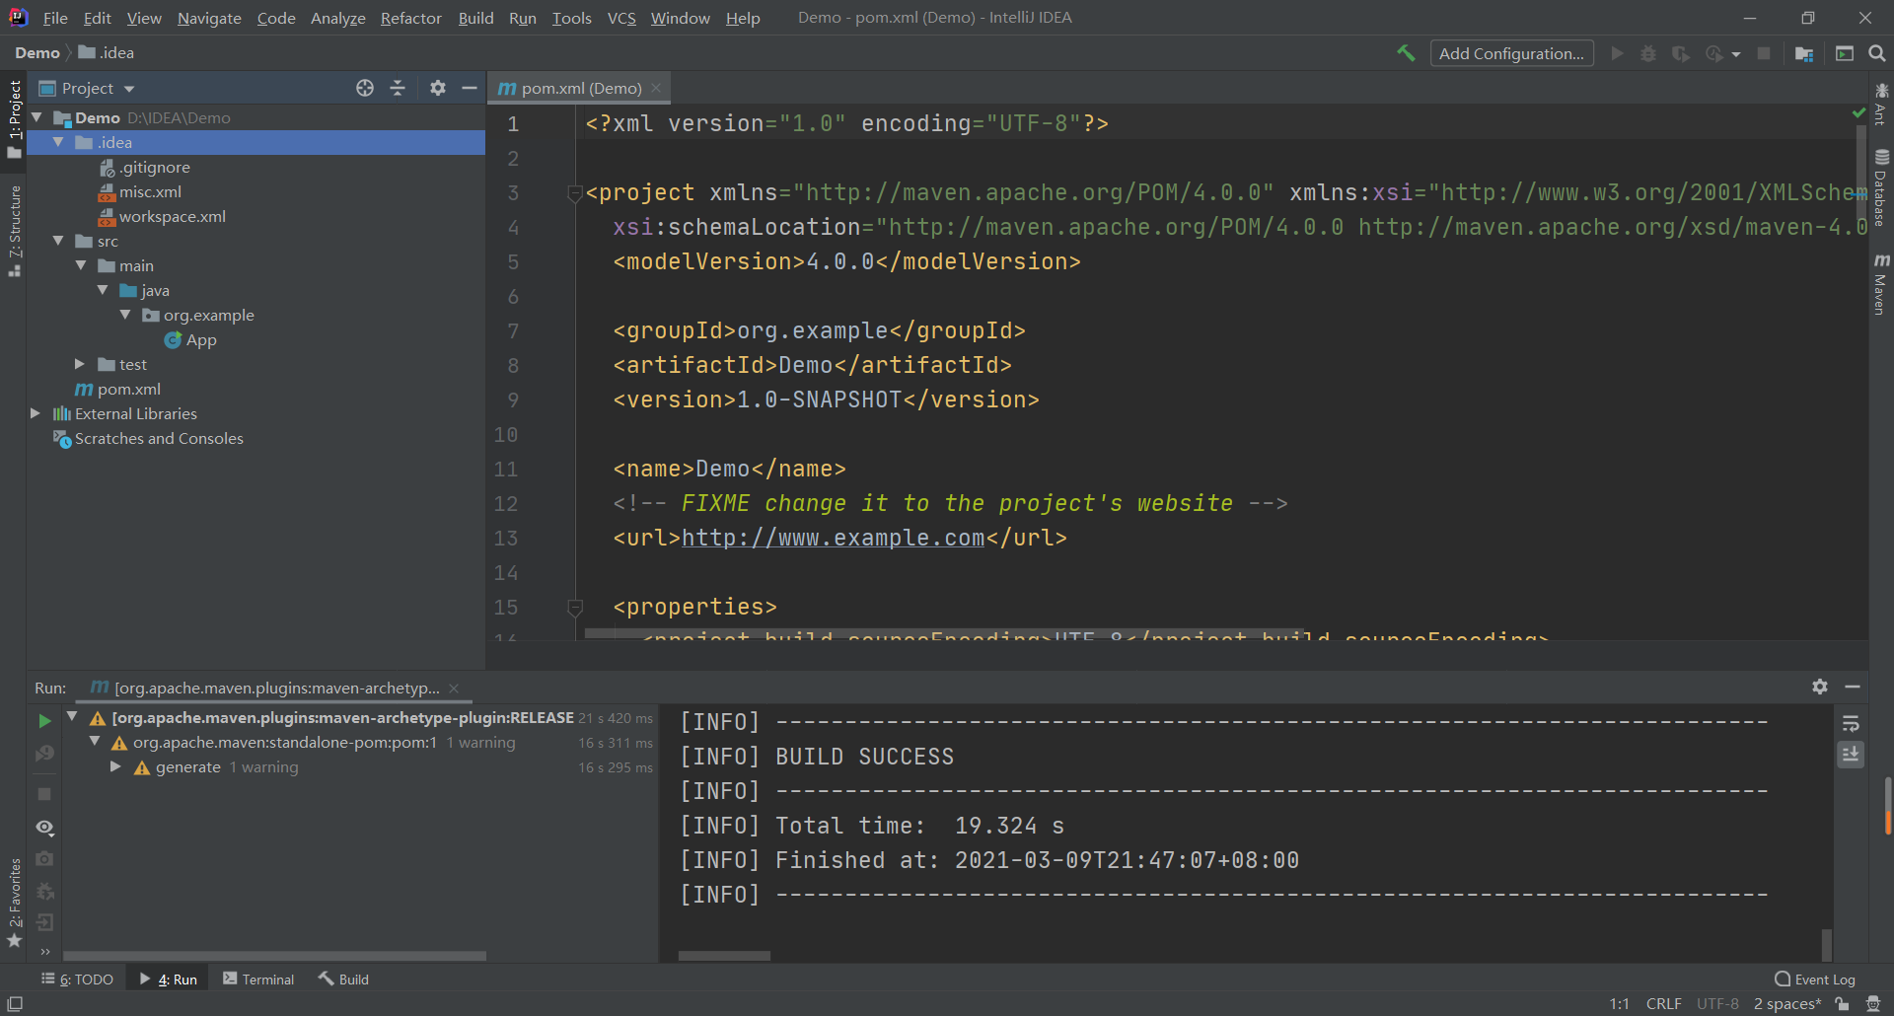Click the Stop button in Run panel

44,794
